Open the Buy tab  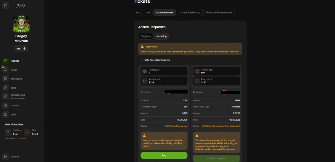coord(138,13)
